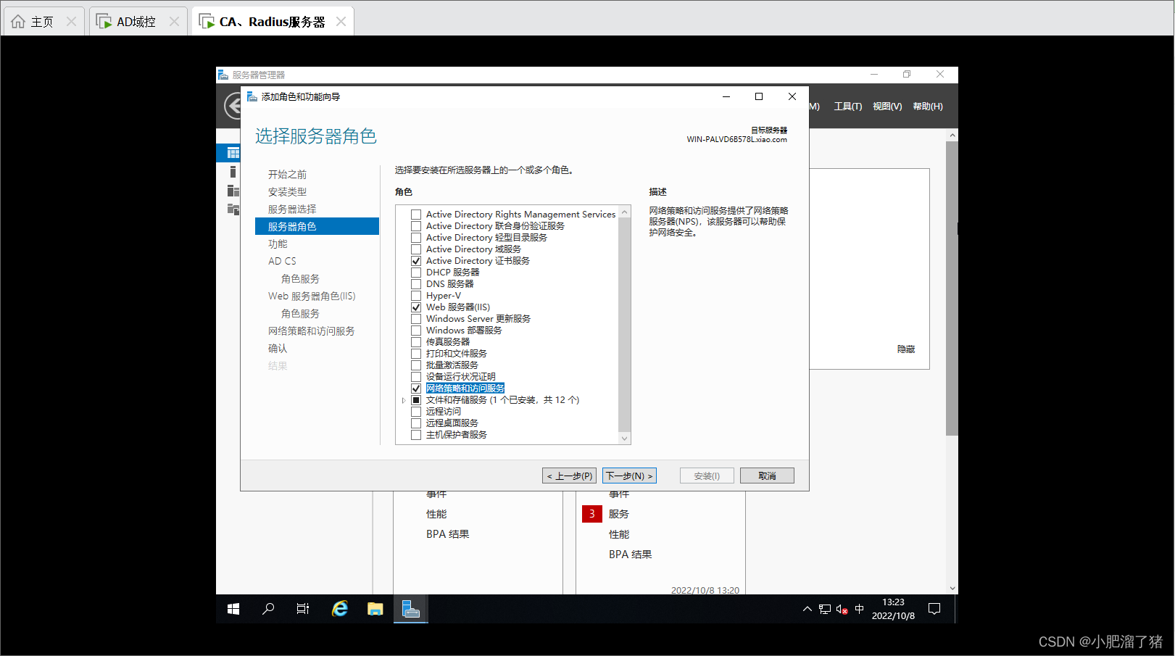This screenshot has width=1175, height=656.
Task: Expand 文件和存储服务 tree node
Action: [x=404, y=400]
